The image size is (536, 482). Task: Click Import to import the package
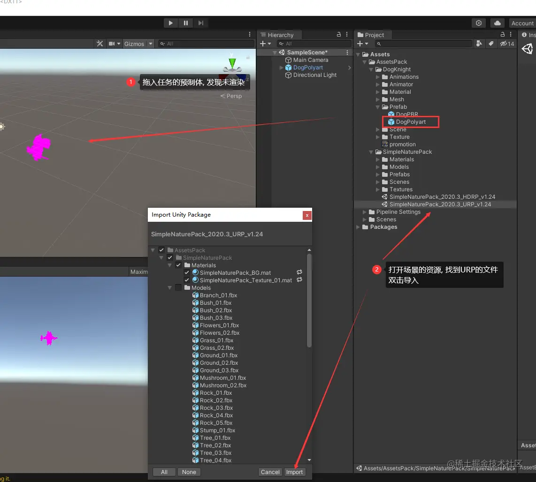[294, 472]
